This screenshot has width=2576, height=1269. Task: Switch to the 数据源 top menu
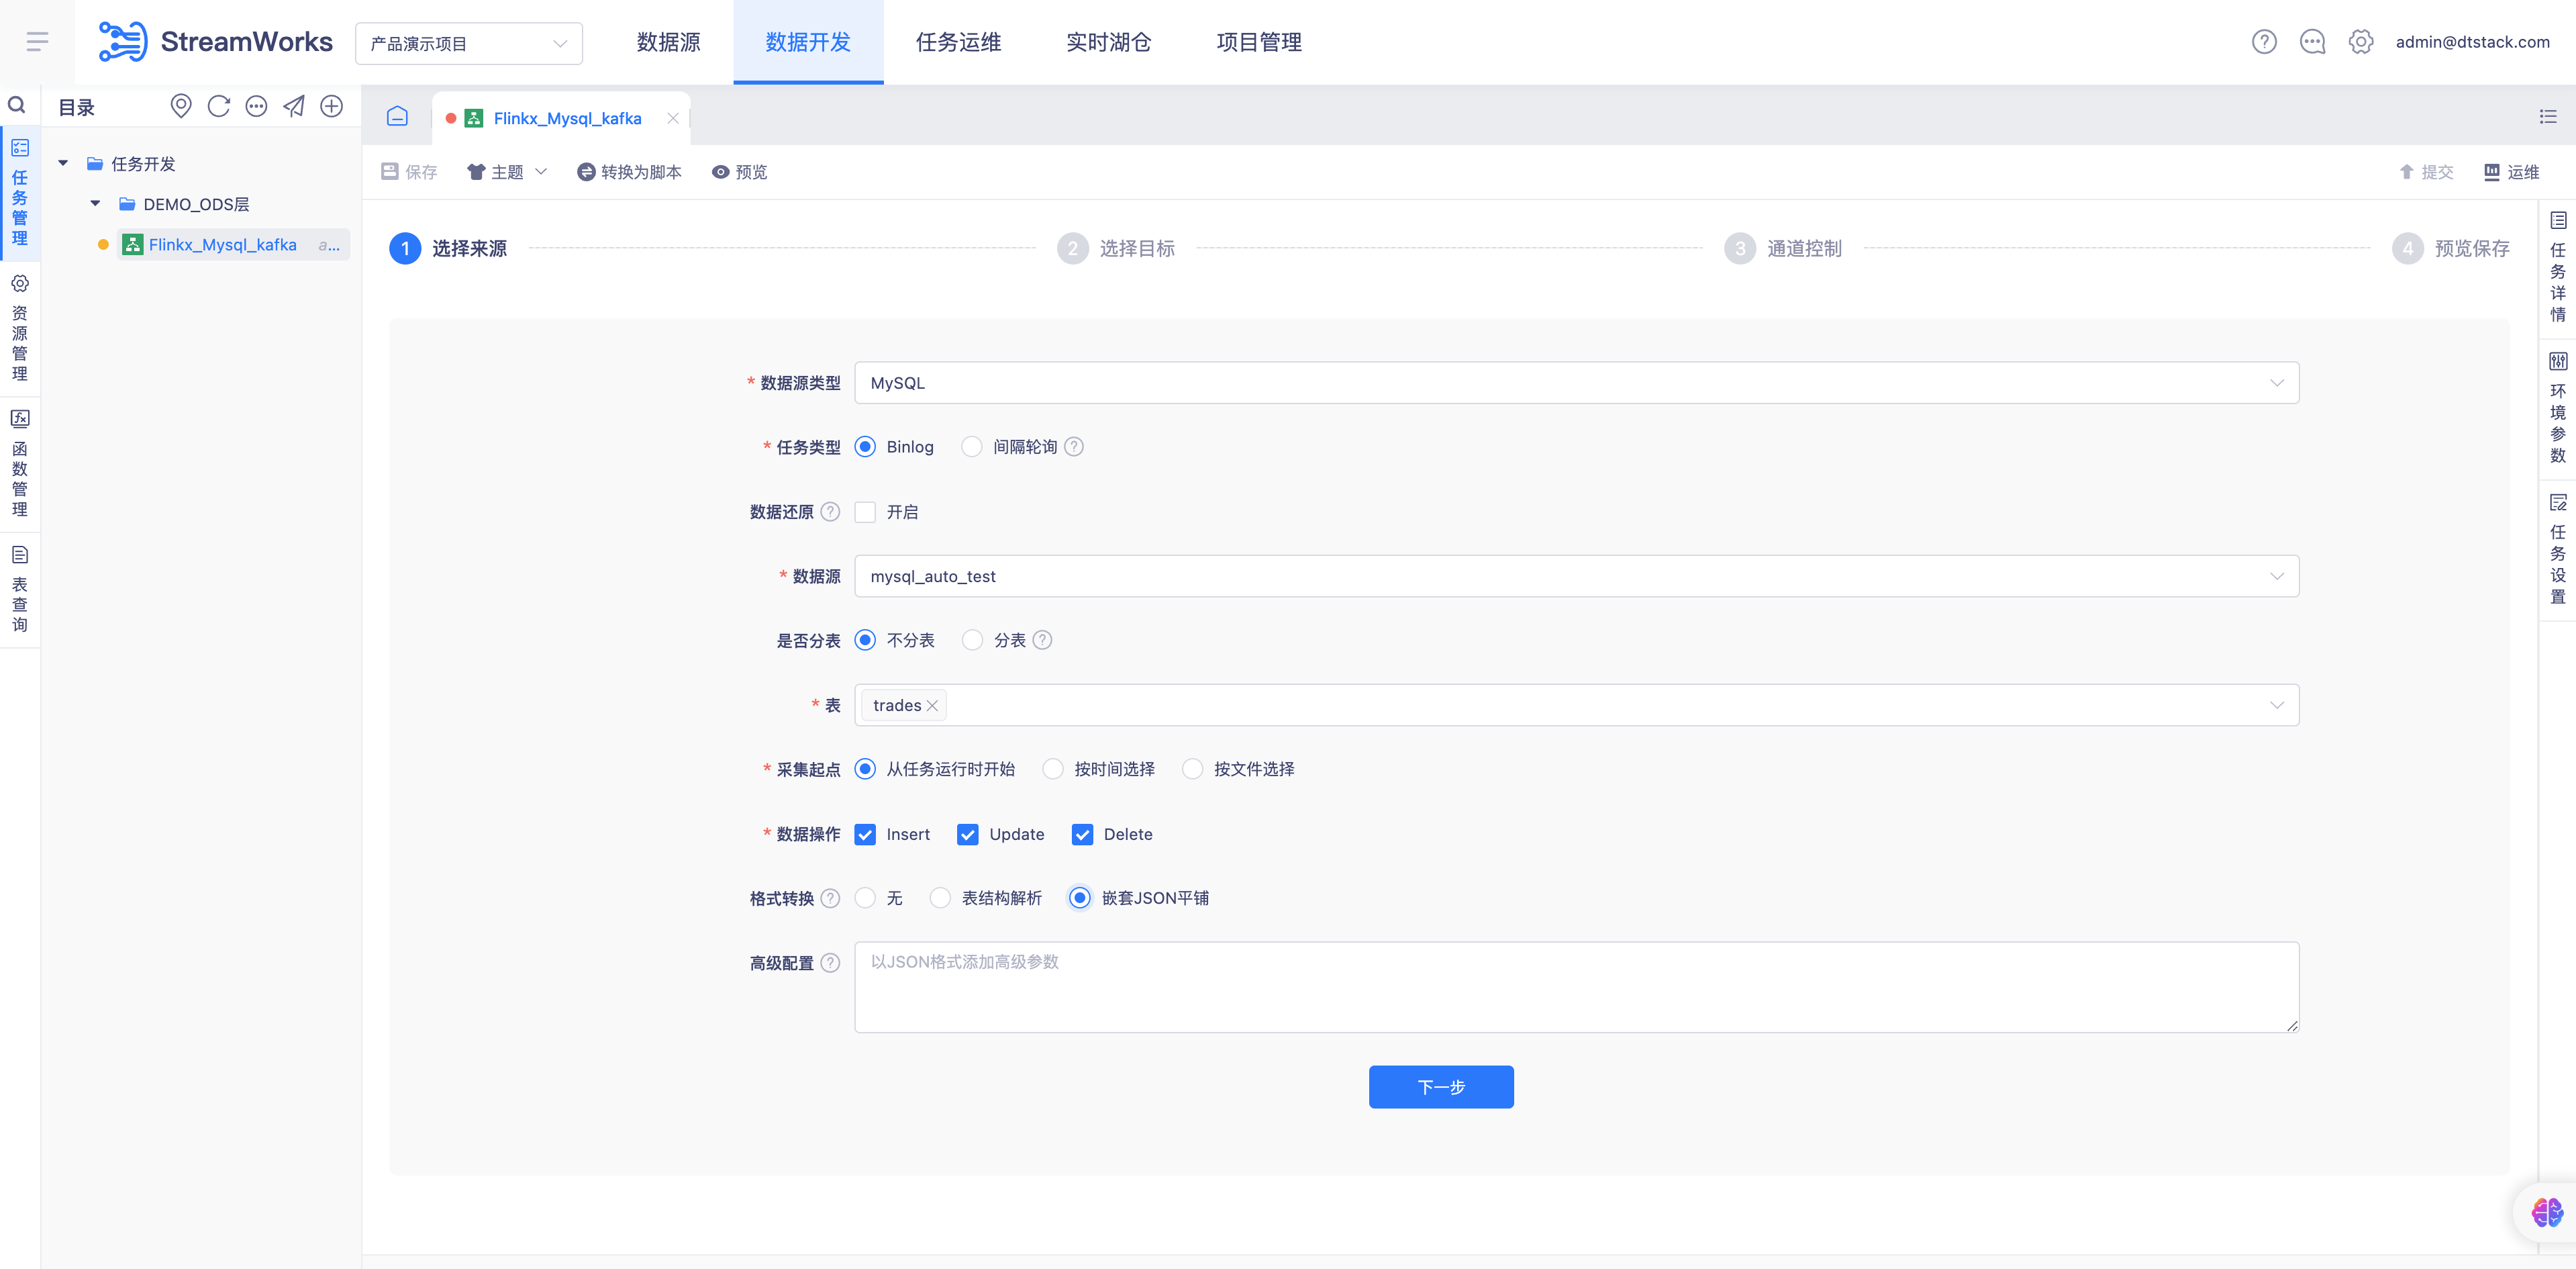click(669, 42)
